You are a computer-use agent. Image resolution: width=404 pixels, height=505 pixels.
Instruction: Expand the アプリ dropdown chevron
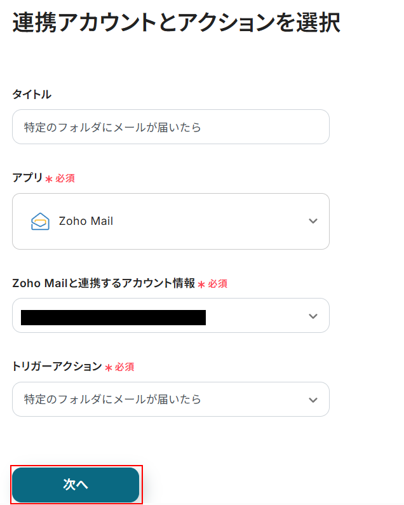[313, 221]
